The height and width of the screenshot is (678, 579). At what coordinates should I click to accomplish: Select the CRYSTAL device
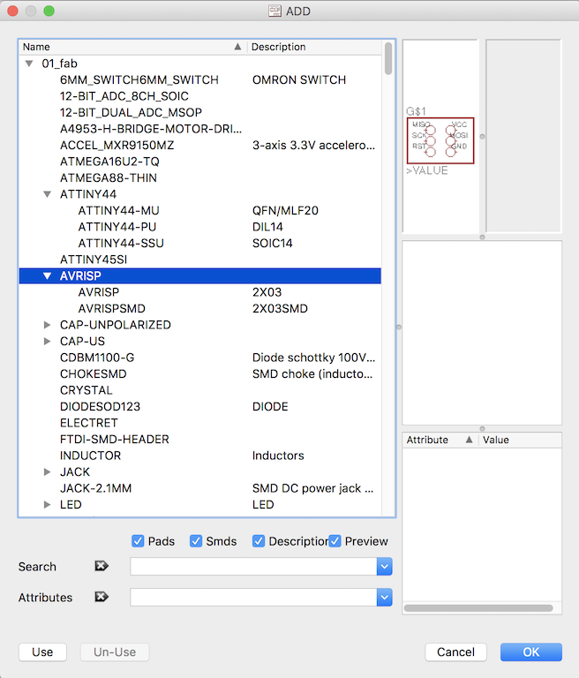(199, 390)
